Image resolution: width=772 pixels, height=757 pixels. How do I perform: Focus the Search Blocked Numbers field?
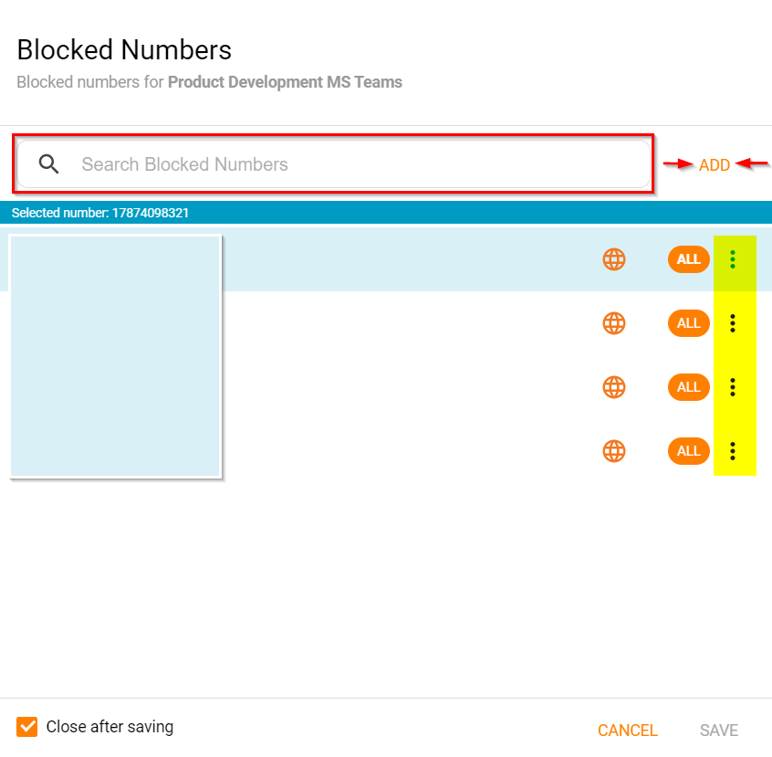coord(356,164)
